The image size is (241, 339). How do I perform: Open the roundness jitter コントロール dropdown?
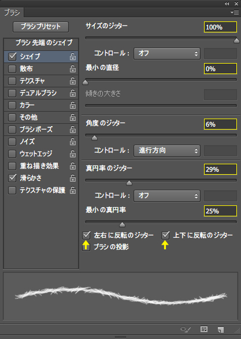(166, 196)
